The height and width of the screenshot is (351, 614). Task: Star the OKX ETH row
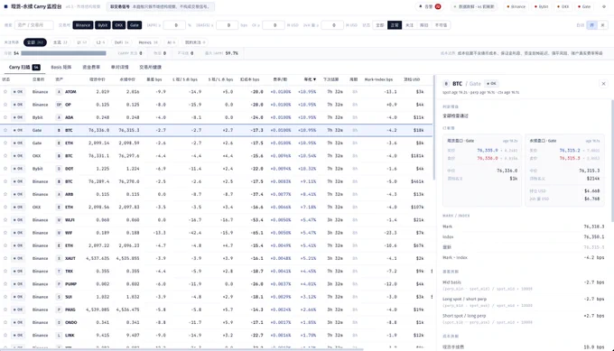pos(5,207)
